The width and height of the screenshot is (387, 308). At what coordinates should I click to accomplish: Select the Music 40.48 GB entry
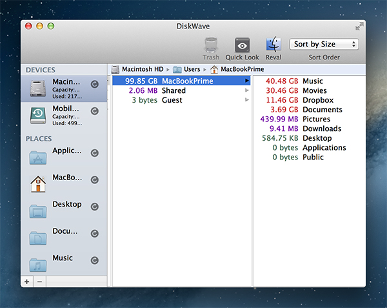pos(310,81)
